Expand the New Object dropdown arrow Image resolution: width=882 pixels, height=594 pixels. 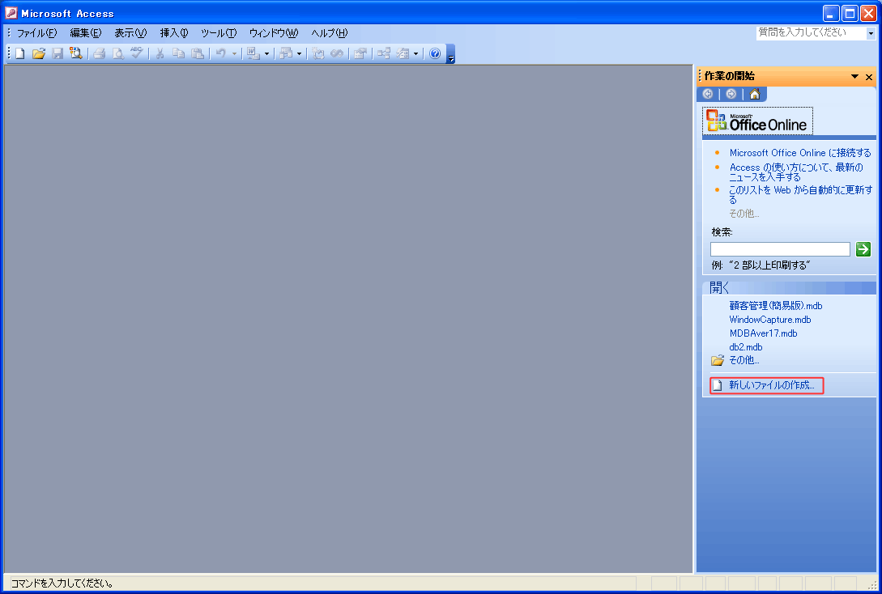tap(415, 54)
